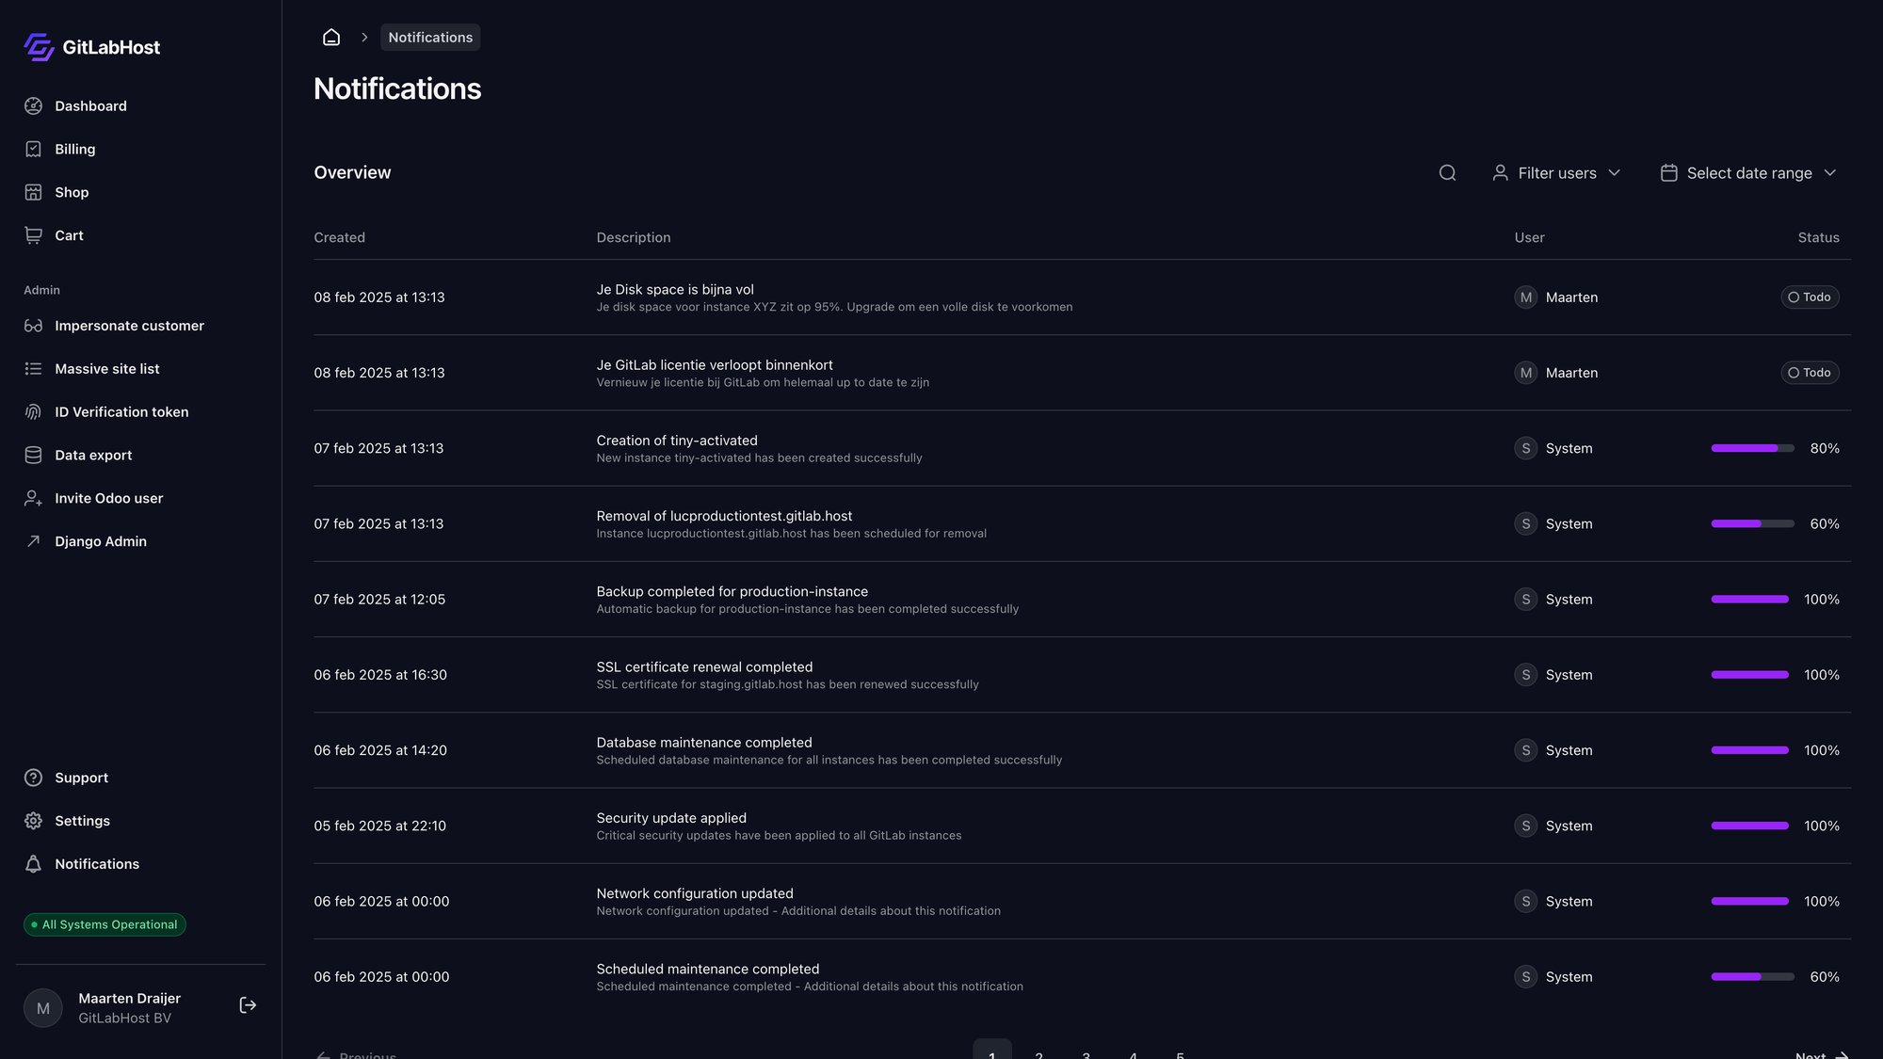Open the Notifications bell in the sidebar
Image resolution: width=1883 pixels, height=1059 pixels.
point(96,863)
